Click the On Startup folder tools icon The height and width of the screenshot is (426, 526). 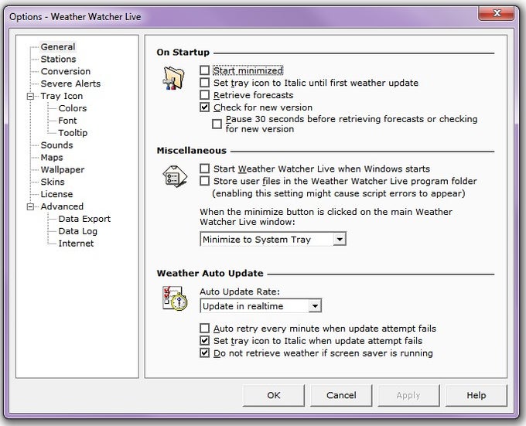click(173, 78)
